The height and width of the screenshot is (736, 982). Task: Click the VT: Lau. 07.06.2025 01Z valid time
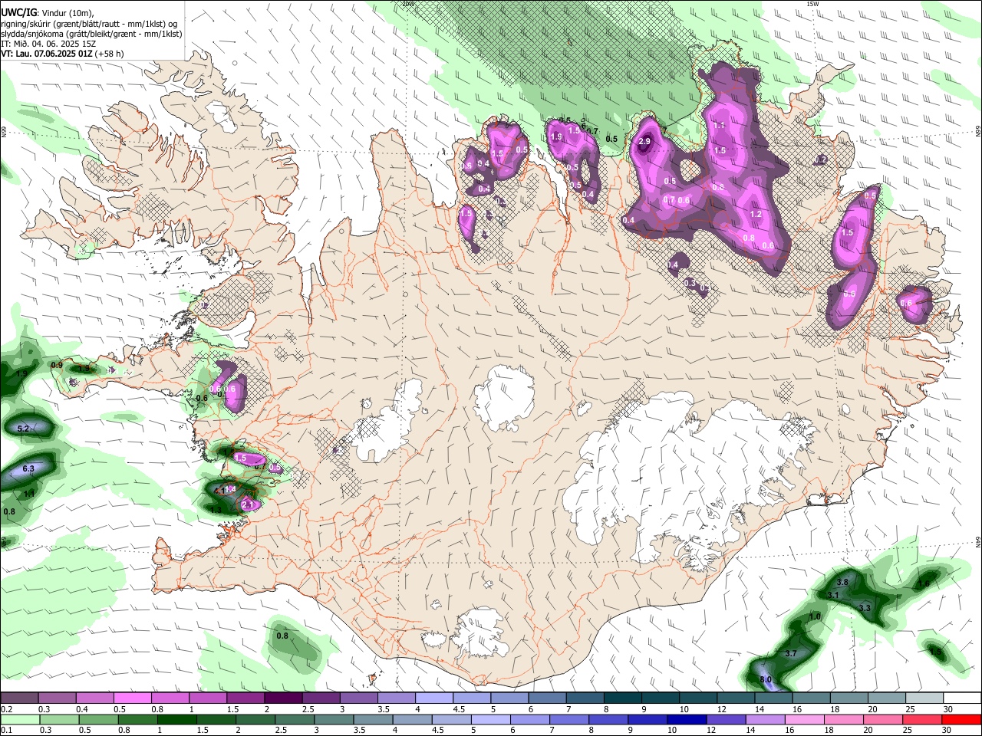click(47, 54)
